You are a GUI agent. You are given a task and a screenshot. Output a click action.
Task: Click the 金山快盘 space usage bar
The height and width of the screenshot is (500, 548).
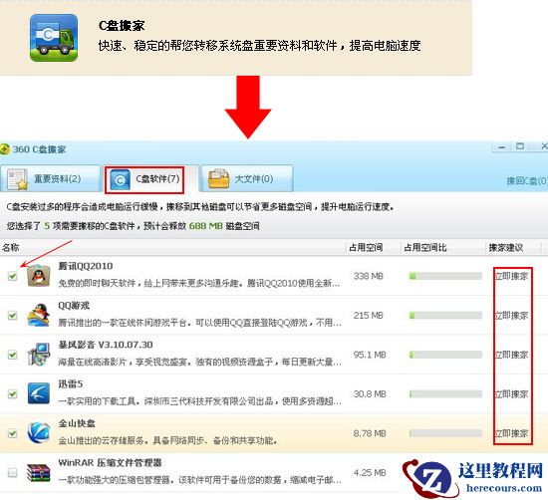(445, 433)
